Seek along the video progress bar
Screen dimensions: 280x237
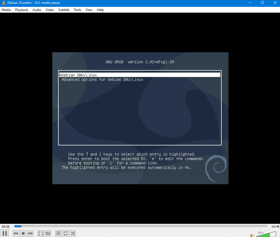click(140, 226)
